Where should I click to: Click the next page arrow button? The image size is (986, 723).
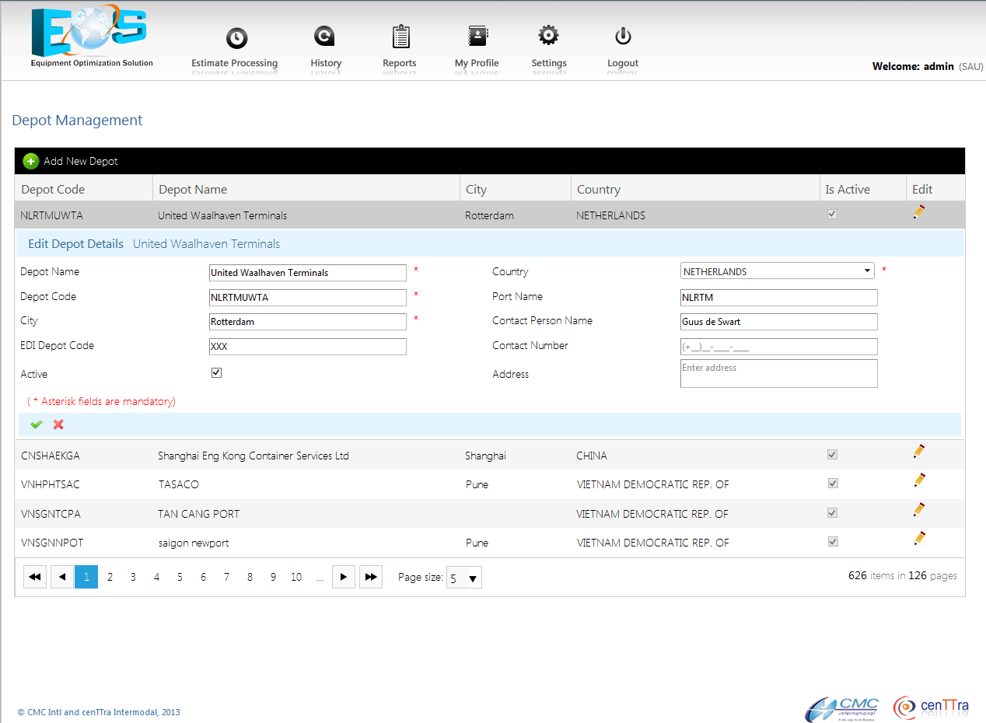click(x=343, y=577)
